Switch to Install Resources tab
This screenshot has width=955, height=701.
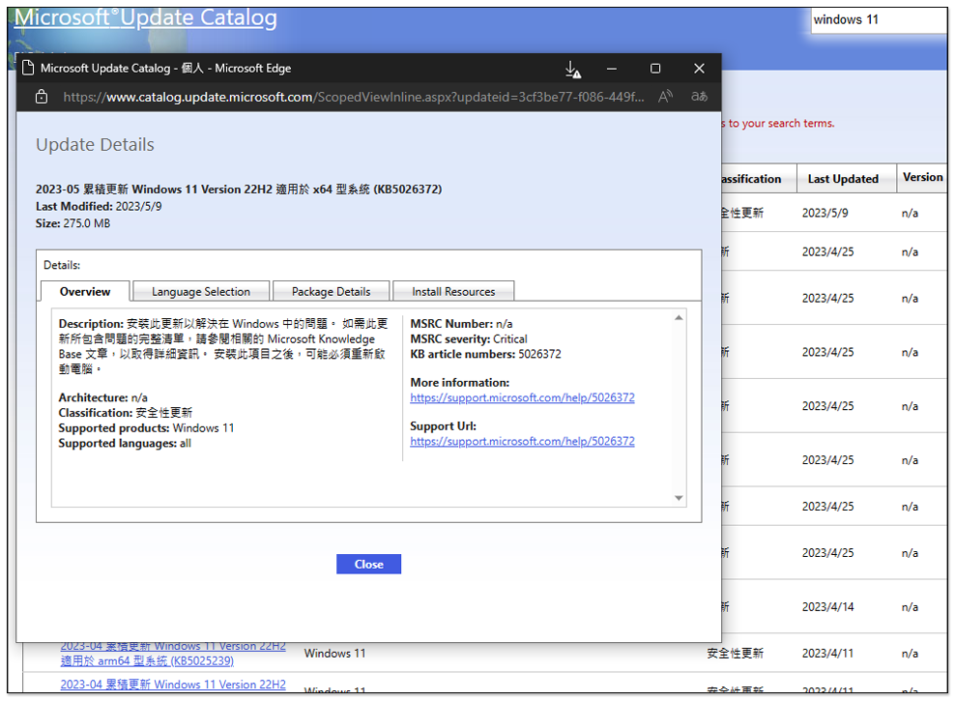click(453, 291)
